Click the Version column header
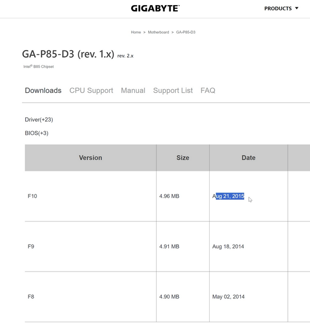Screen dimensions: 310x335 (90, 158)
